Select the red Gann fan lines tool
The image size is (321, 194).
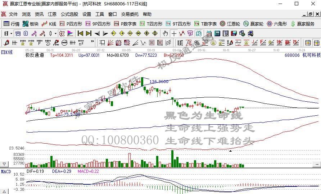click(110, 43)
